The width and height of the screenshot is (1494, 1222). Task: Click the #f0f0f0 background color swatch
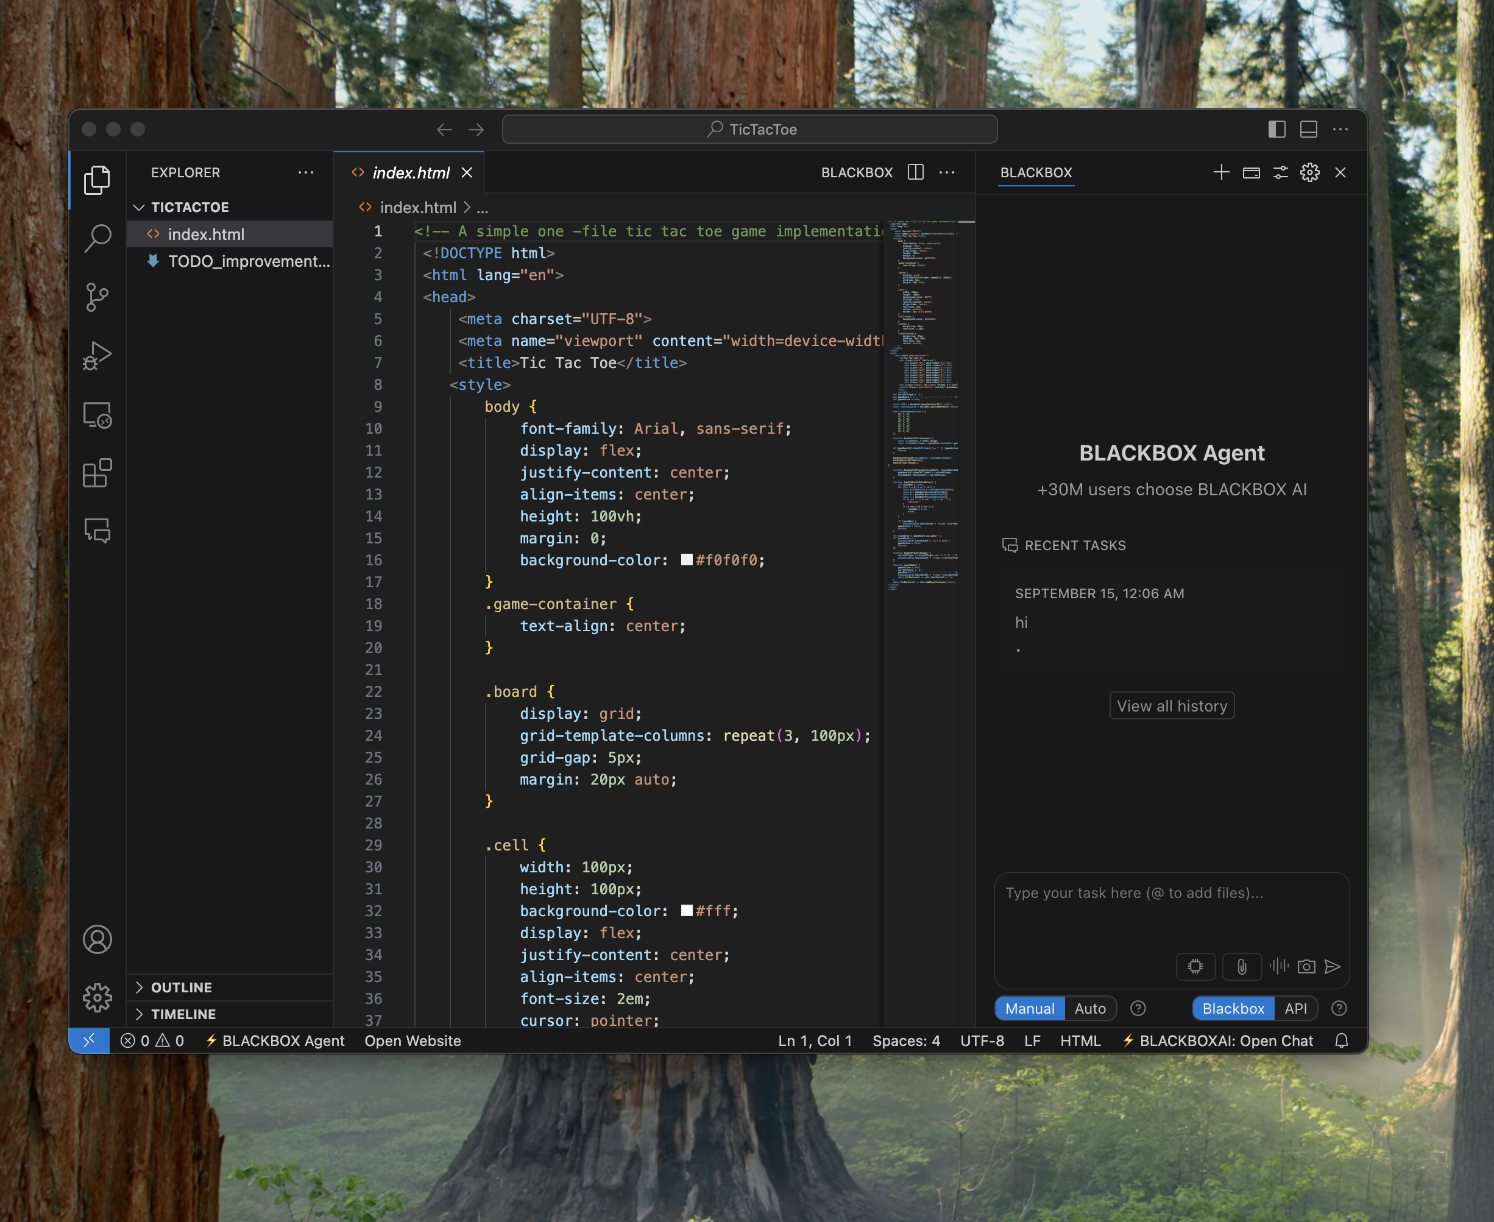point(687,560)
